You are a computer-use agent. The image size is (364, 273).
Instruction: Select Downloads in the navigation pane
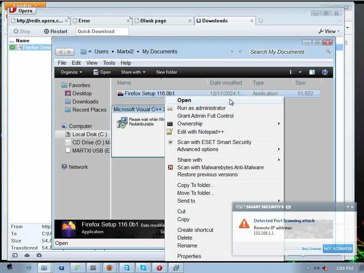click(82, 102)
